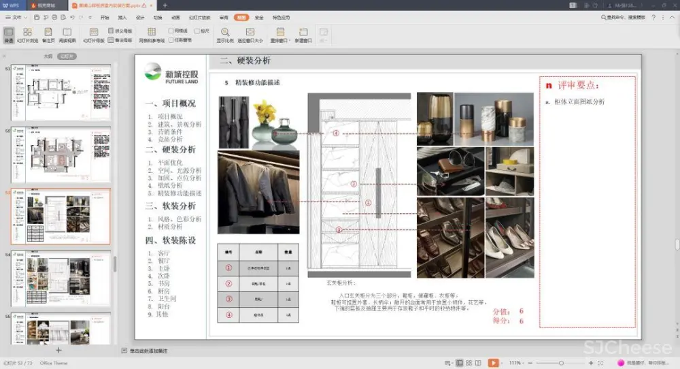
Task: Switch the side panel to 大纲 outline
Action: click(48, 57)
